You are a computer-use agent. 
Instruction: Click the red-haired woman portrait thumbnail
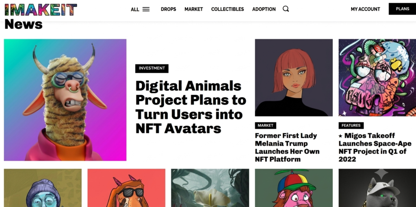pos(294,77)
